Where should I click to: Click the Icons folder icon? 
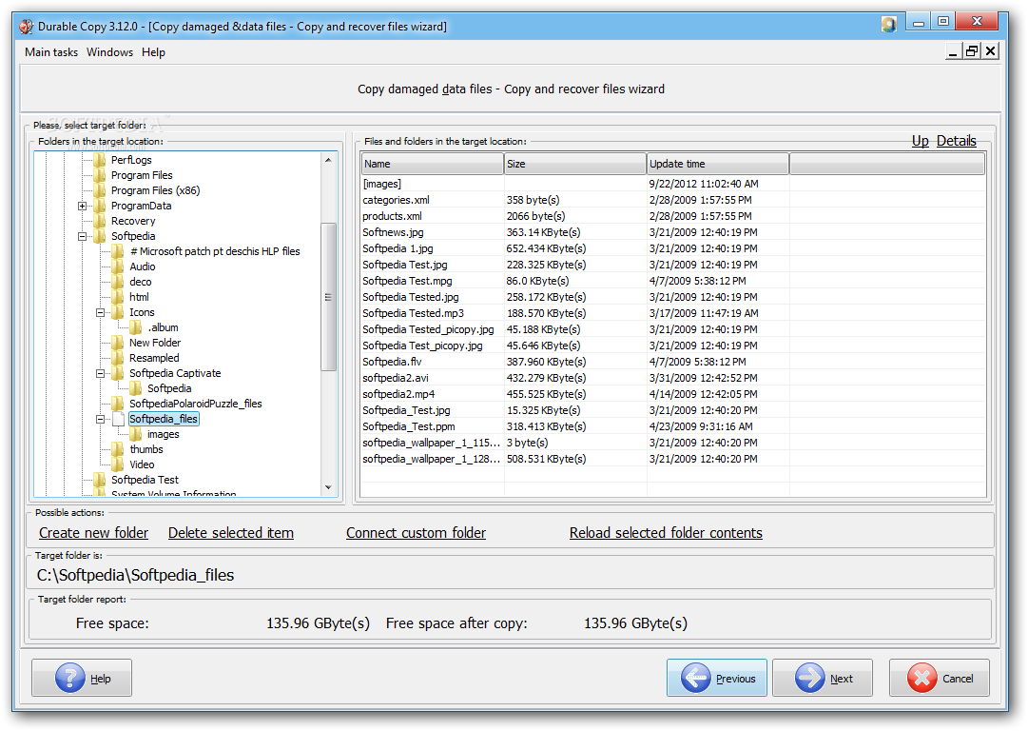click(x=118, y=312)
